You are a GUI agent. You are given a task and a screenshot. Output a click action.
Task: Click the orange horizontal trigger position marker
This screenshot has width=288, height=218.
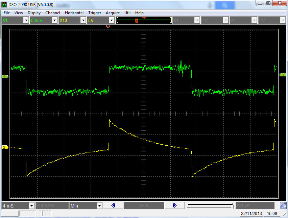click(x=108, y=26)
